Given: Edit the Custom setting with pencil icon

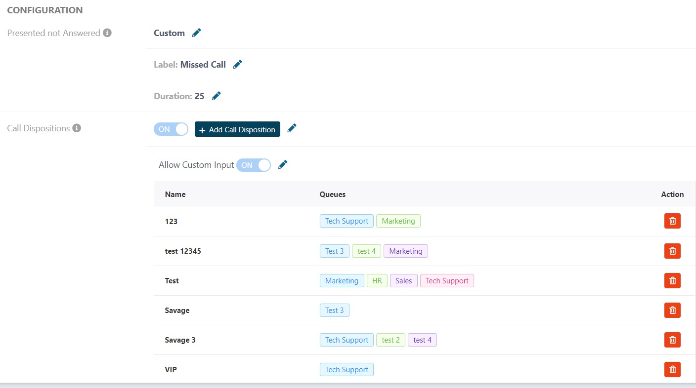Looking at the screenshot, I should pos(197,33).
